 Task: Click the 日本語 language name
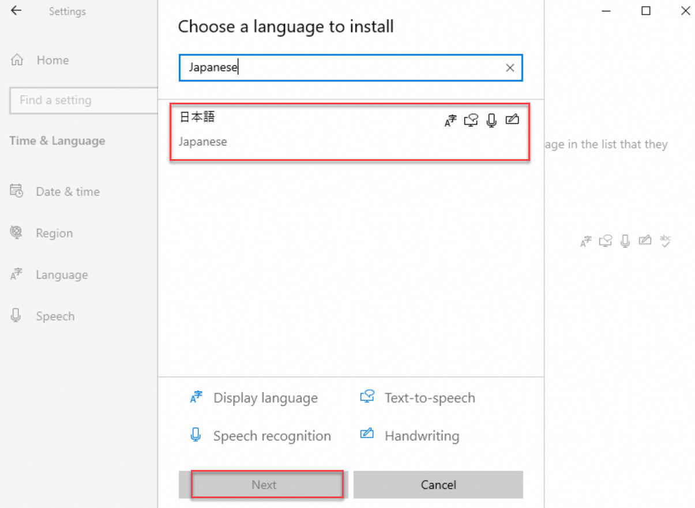(197, 117)
